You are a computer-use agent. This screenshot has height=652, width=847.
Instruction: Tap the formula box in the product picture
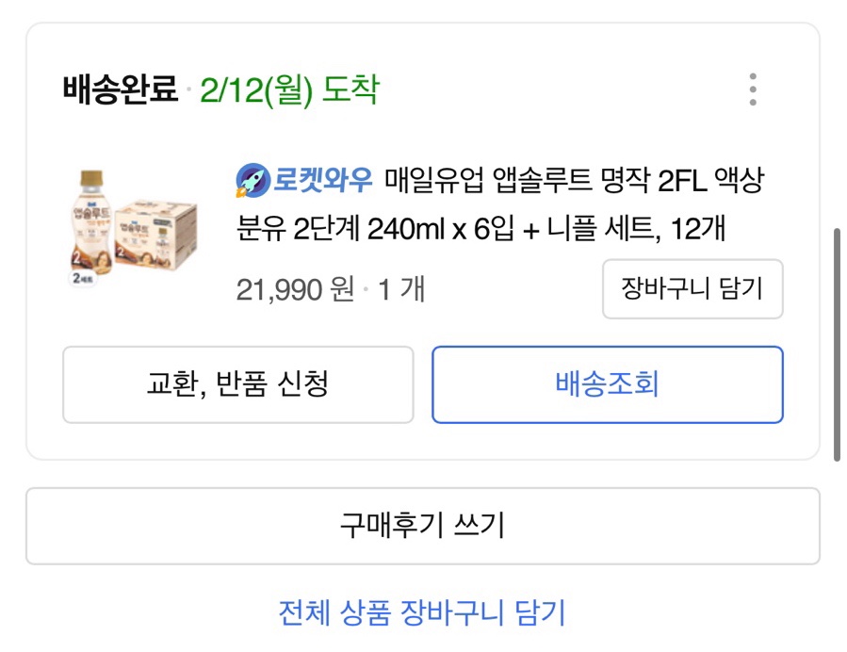point(155,233)
